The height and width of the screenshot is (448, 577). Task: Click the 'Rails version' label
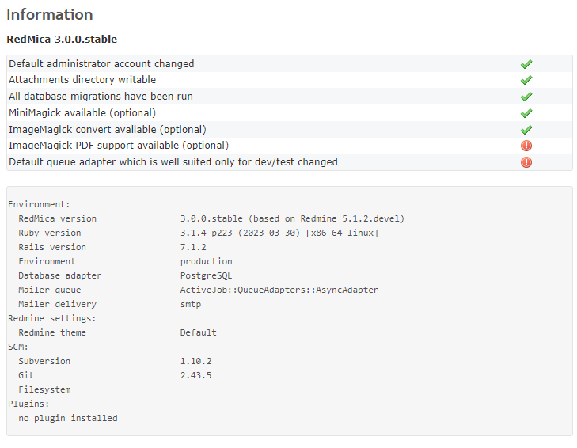[x=52, y=247]
